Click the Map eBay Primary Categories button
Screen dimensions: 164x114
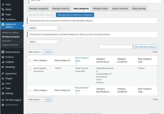click(41, 15)
